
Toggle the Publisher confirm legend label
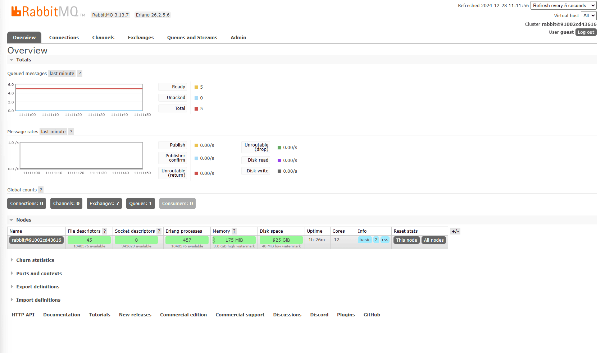coord(173,158)
